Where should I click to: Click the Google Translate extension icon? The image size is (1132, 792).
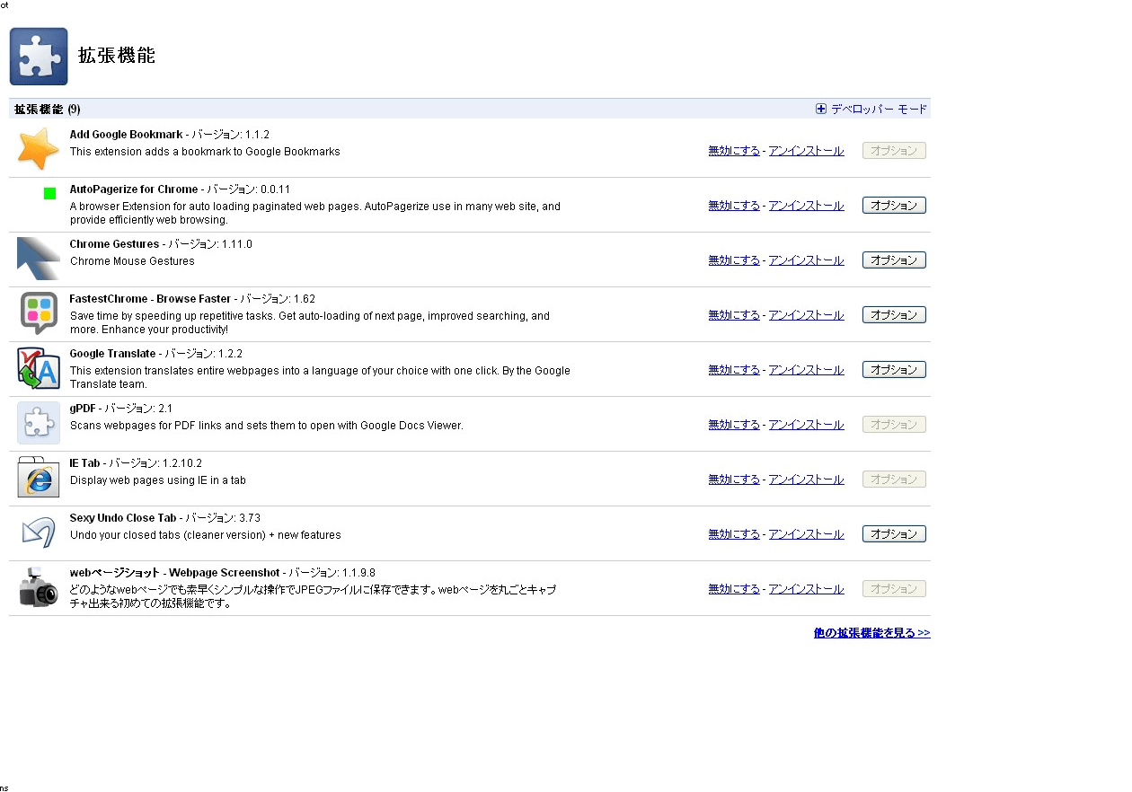point(39,368)
